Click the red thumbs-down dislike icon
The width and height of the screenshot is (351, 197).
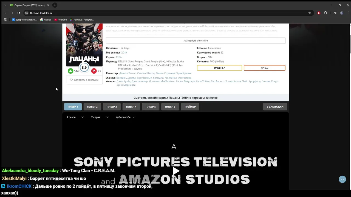[94, 71]
